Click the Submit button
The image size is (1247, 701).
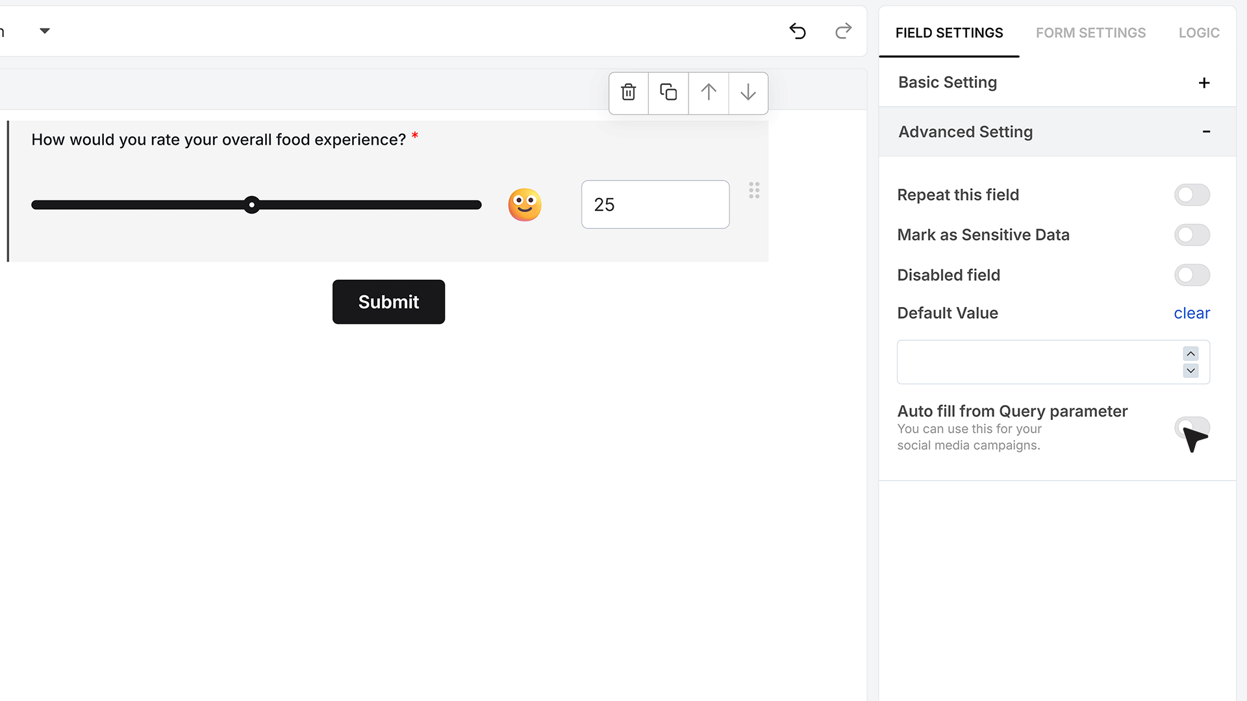pyautogui.click(x=388, y=302)
